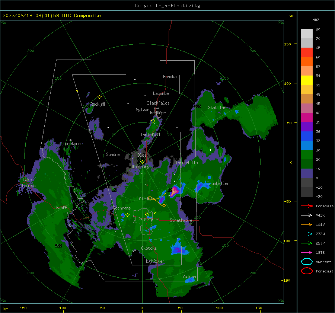Click the Vulcan label

(x=189, y=277)
